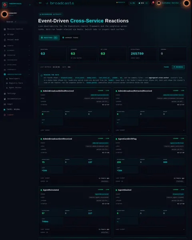This screenshot has height=240, width=192.
Task: Click the AdminBroadcastRetractedReceived card title
Action: point(135,91)
